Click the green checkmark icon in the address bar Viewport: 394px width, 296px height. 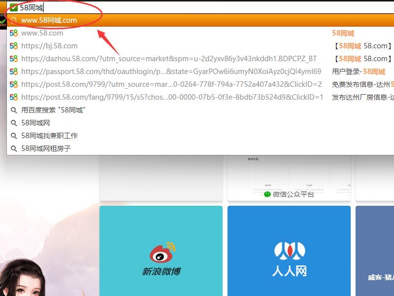(x=13, y=7)
